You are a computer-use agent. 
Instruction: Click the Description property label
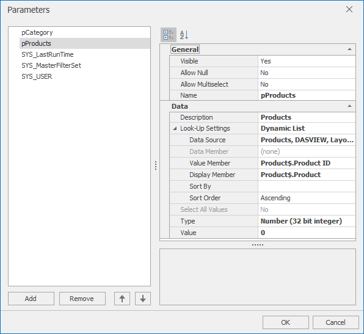(x=197, y=117)
